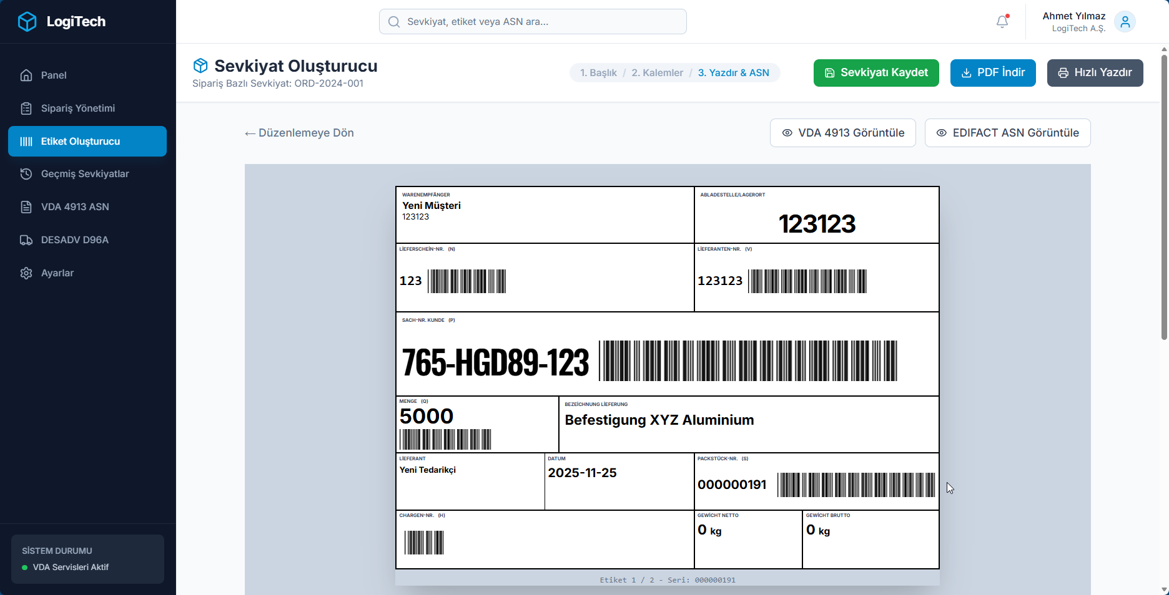Click the Chargen-Nr barcode
1169x595 pixels.
tap(424, 543)
